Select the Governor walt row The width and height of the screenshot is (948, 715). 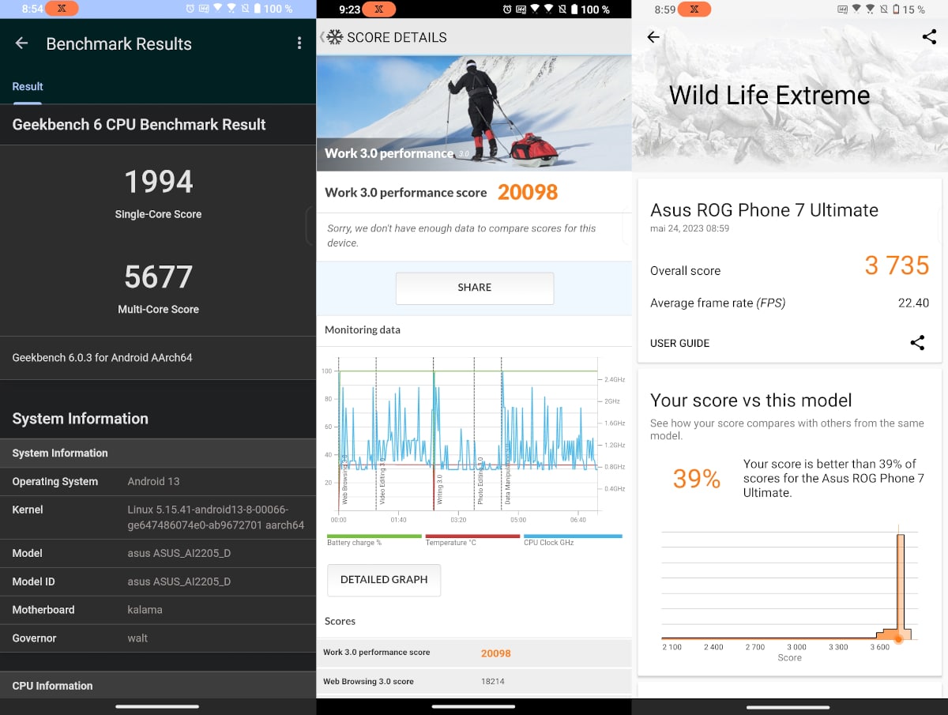158,638
